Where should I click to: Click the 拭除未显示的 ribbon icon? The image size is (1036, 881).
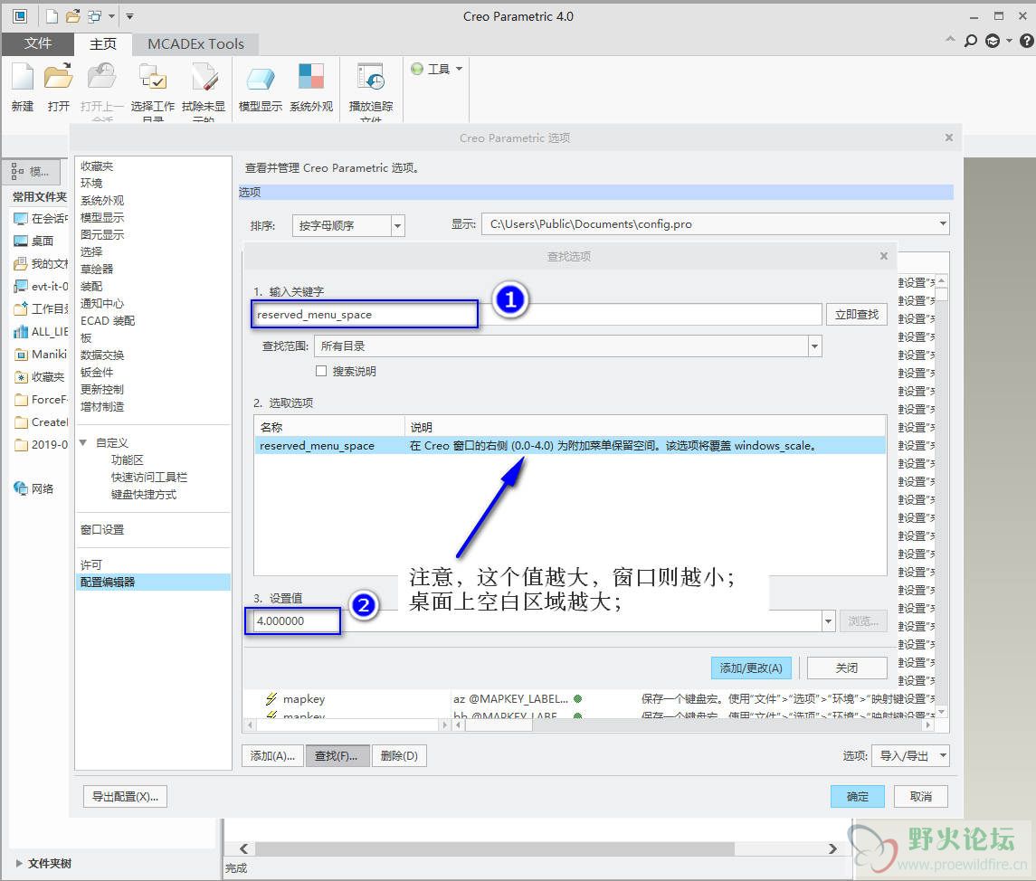pos(204,77)
